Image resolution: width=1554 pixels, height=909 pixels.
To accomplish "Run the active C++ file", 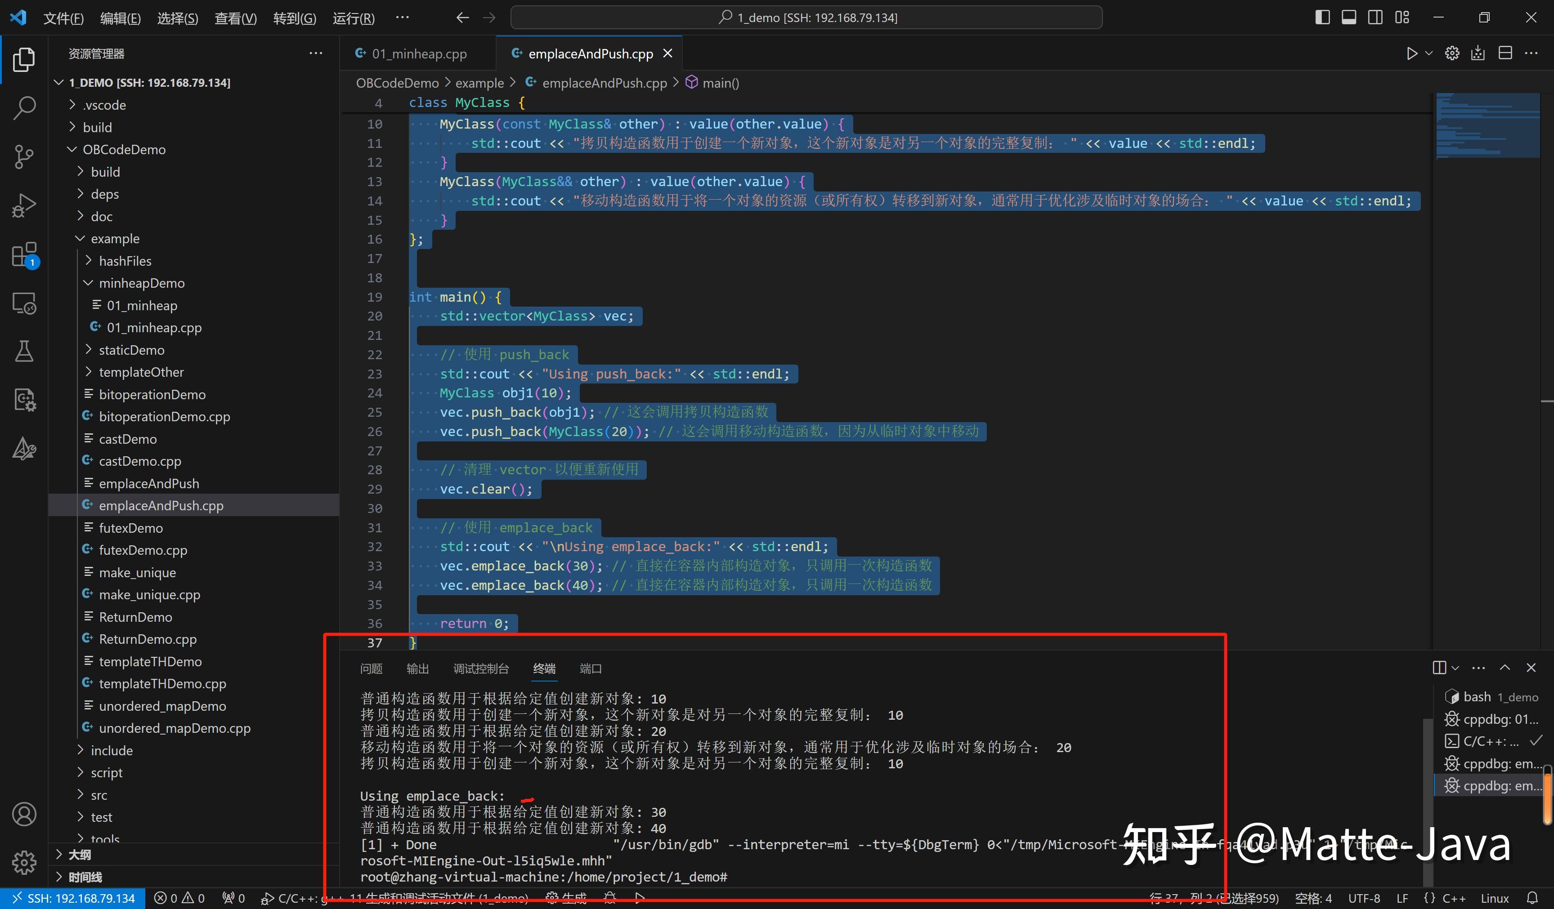I will (x=1412, y=53).
